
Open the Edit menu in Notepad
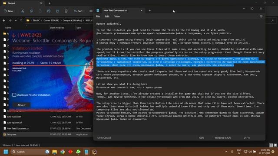(x=107, y=16)
